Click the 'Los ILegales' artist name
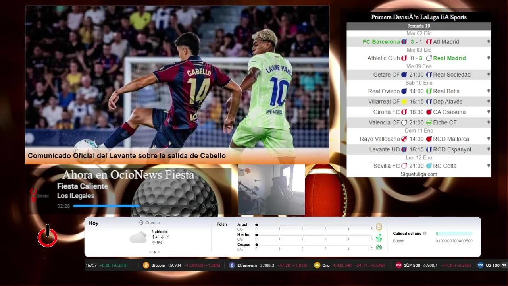Image resolution: width=508 pixels, height=286 pixels. [76, 196]
